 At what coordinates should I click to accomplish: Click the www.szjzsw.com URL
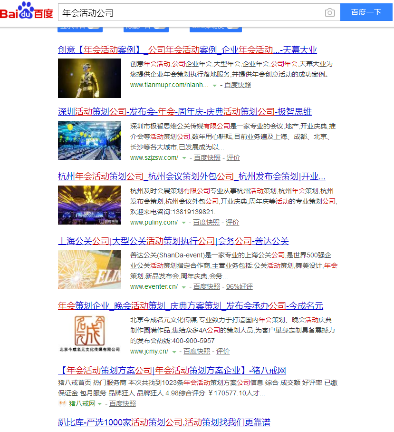[x=154, y=157]
